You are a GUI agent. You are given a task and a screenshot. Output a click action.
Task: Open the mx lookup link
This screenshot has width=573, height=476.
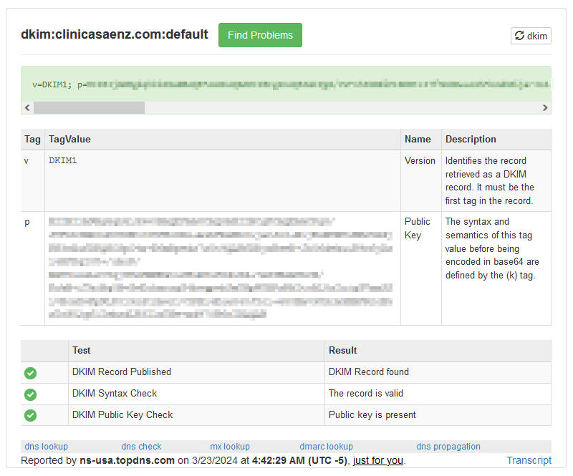(x=230, y=447)
